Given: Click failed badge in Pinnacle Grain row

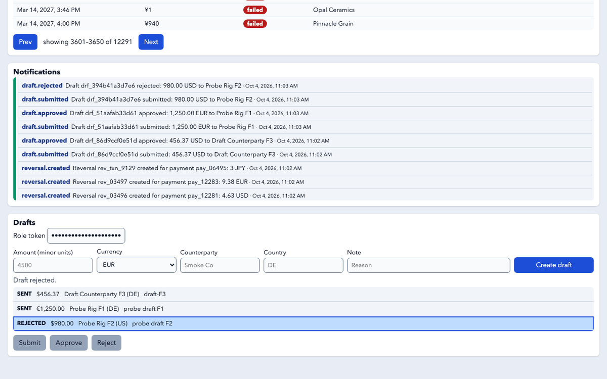Looking at the screenshot, I should [x=255, y=24].
